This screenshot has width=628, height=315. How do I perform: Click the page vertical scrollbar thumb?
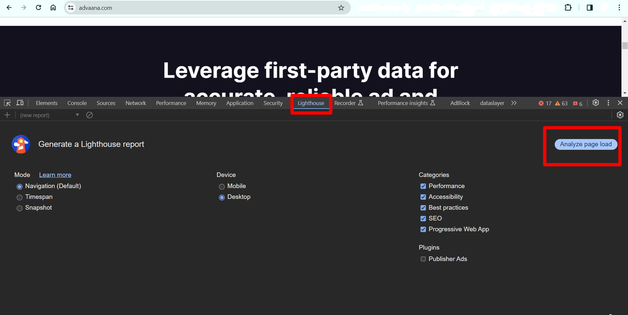click(x=625, y=46)
